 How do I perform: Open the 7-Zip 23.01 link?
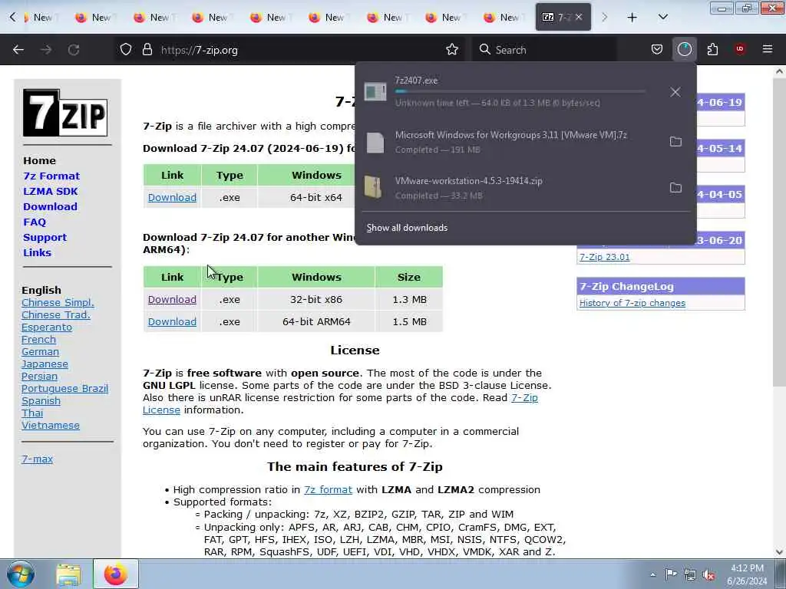605,257
